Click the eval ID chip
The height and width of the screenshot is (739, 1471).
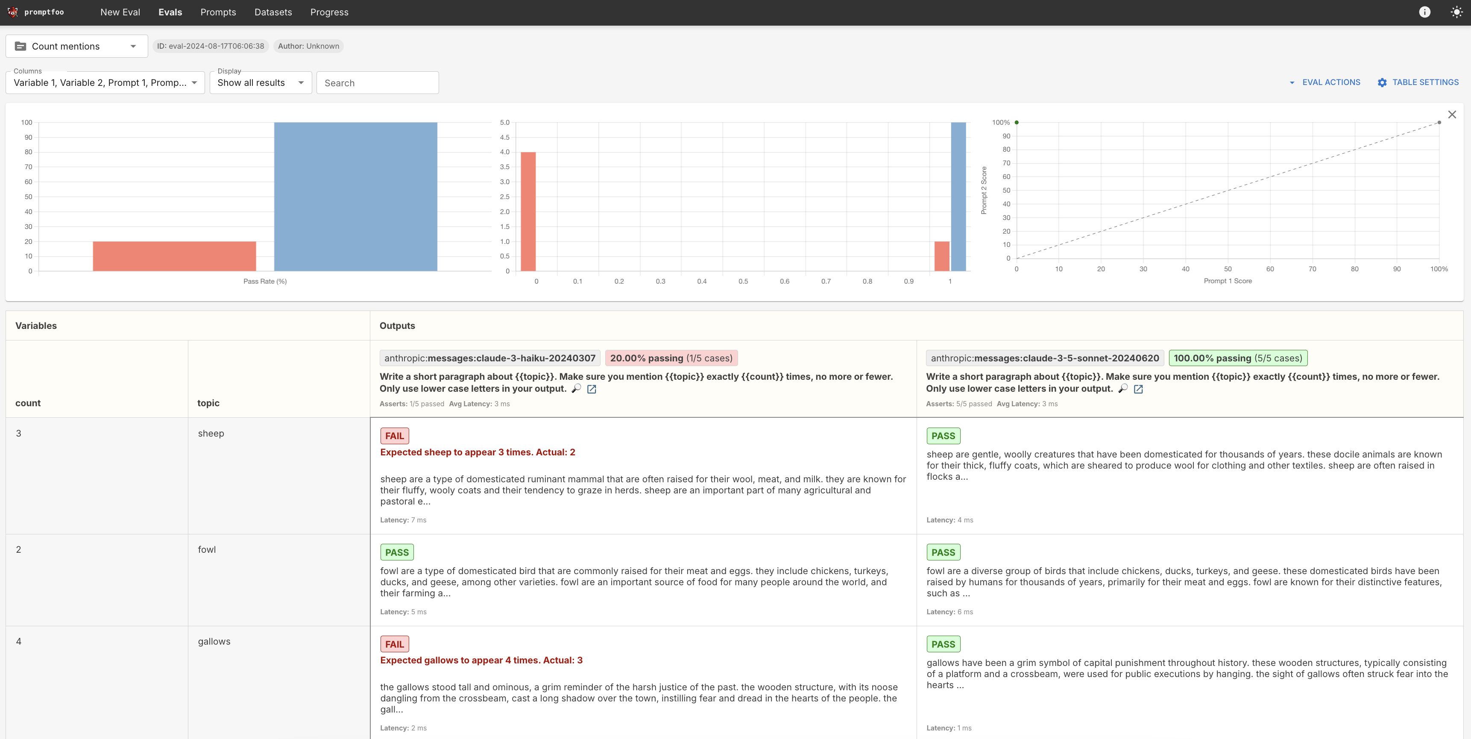click(x=210, y=46)
